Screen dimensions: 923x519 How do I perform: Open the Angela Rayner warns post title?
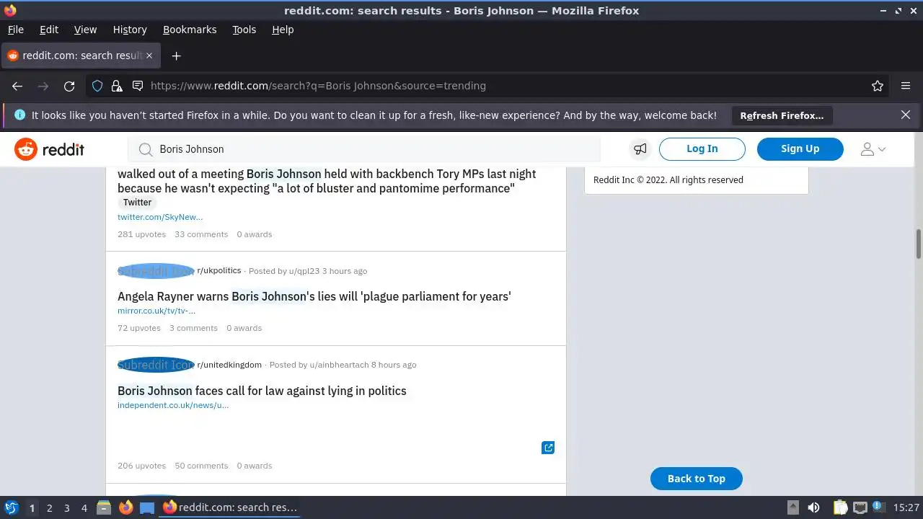314,296
